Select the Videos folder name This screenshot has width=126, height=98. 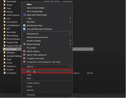[x=9, y=63]
